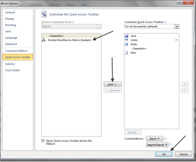Open the Reset dropdown button

154,139
